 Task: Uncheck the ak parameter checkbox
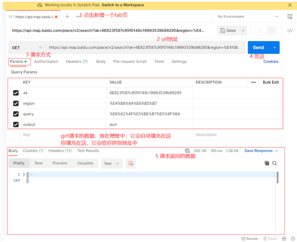[16, 93]
